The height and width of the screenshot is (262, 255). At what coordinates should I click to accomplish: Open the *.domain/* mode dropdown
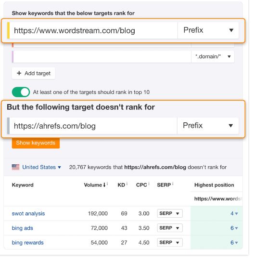tap(213, 56)
